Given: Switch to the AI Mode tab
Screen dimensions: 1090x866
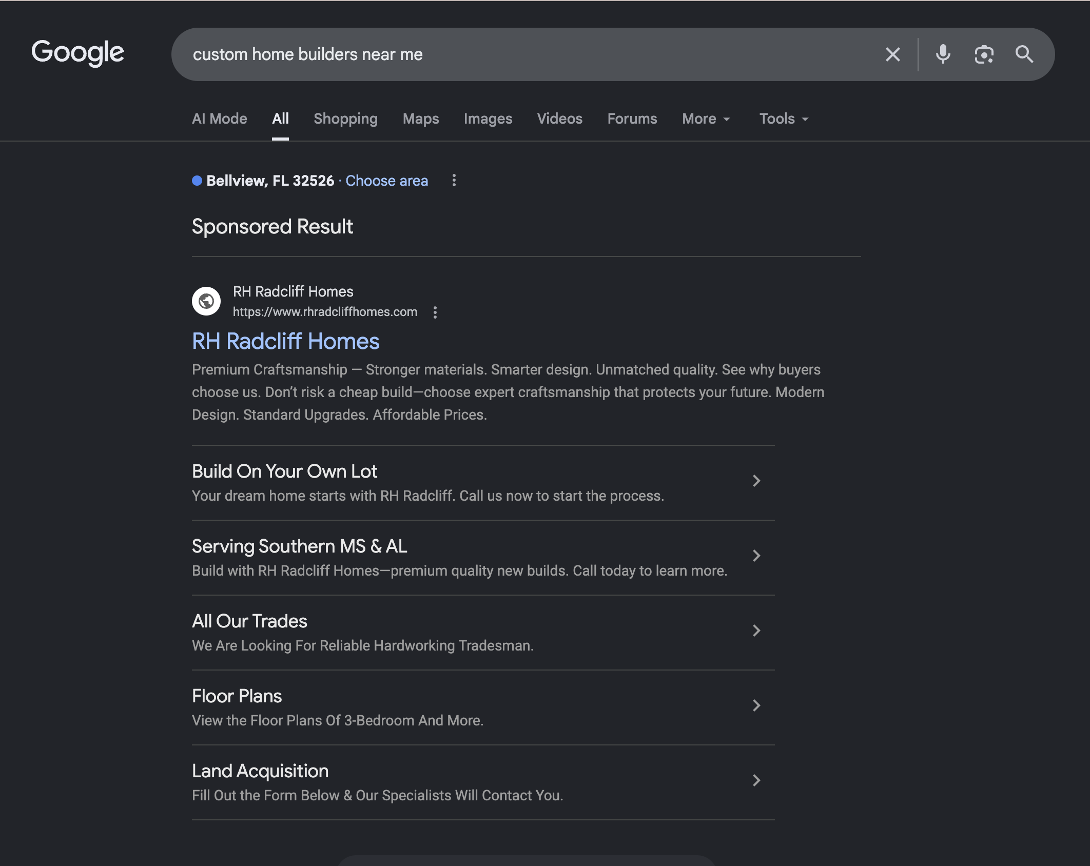Looking at the screenshot, I should click(220, 119).
